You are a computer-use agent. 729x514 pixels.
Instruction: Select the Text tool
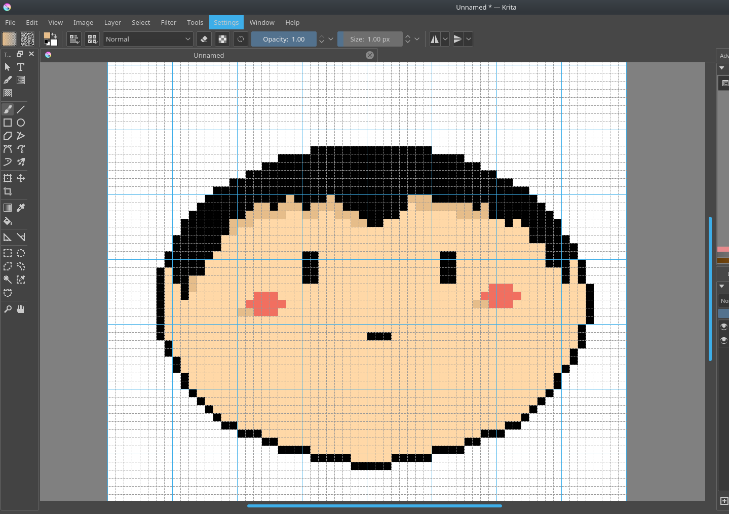21,67
